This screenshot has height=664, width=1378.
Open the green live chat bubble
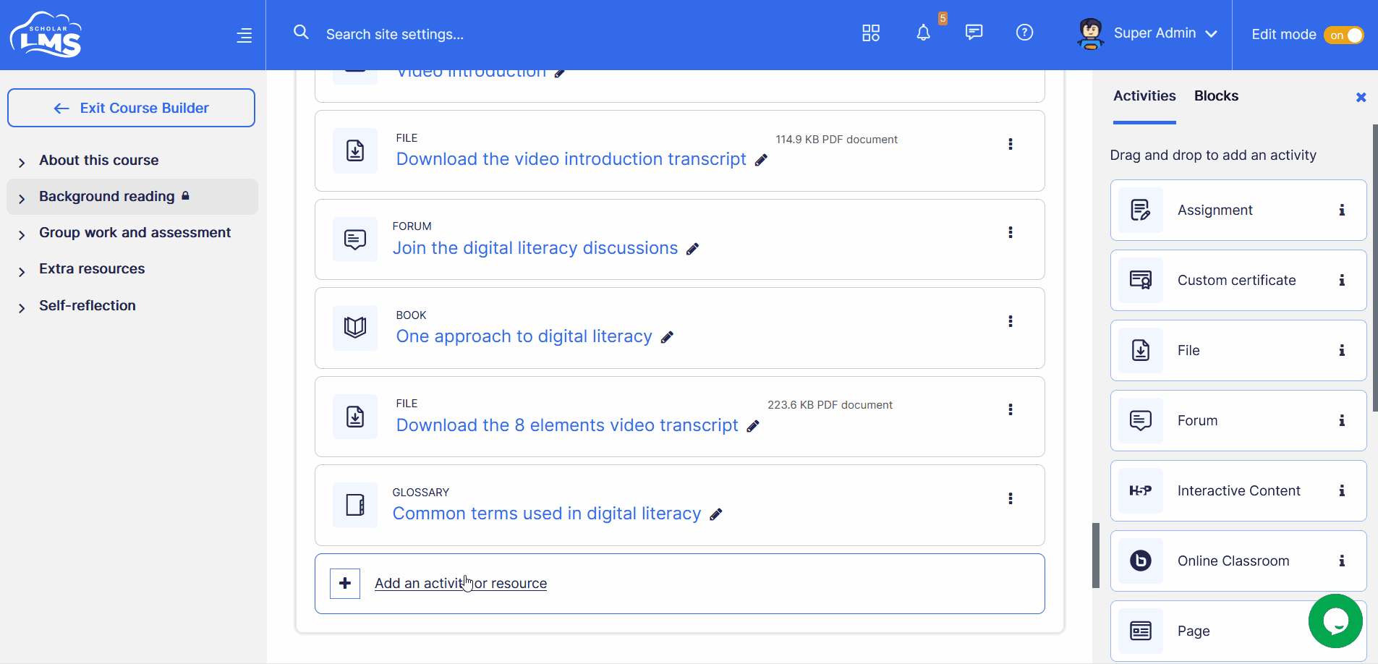(x=1335, y=621)
